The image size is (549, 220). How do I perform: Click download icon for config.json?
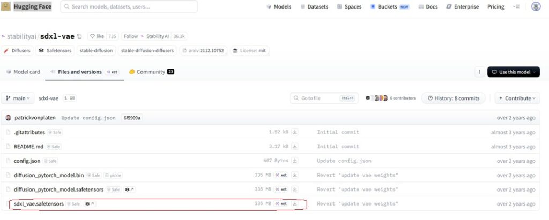(294, 161)
